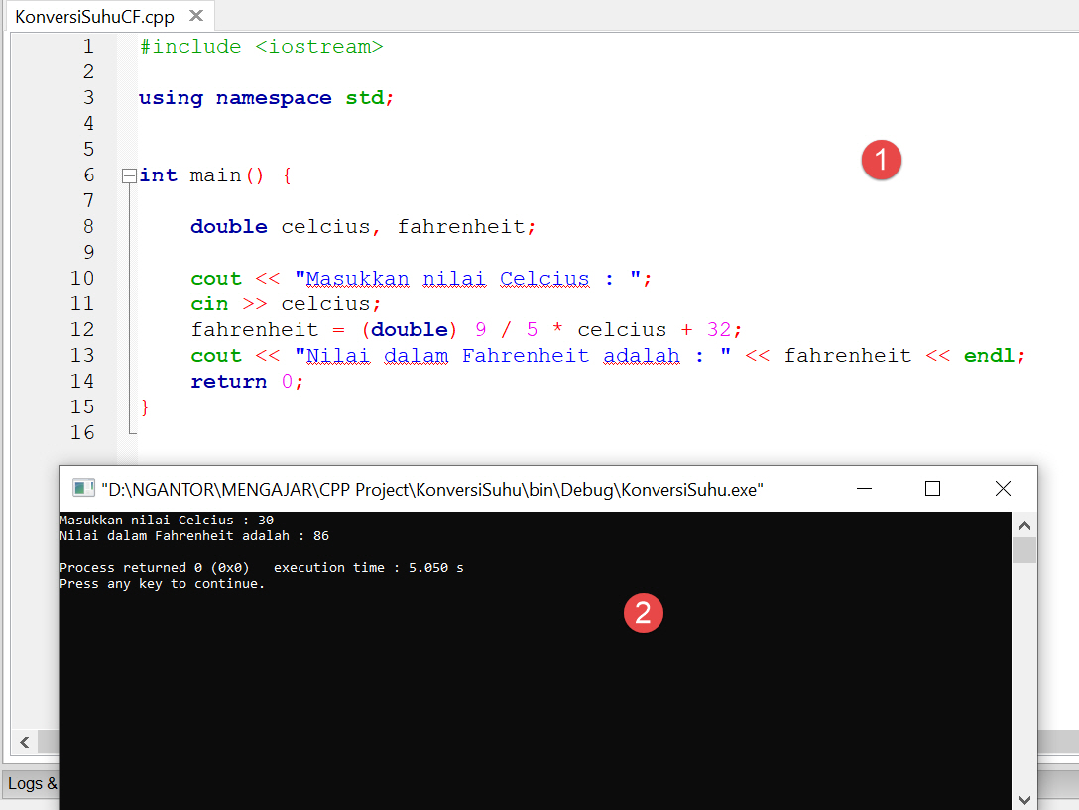
Task: Click the 'endl' keyword on line 13
Action: coord(989,356)
